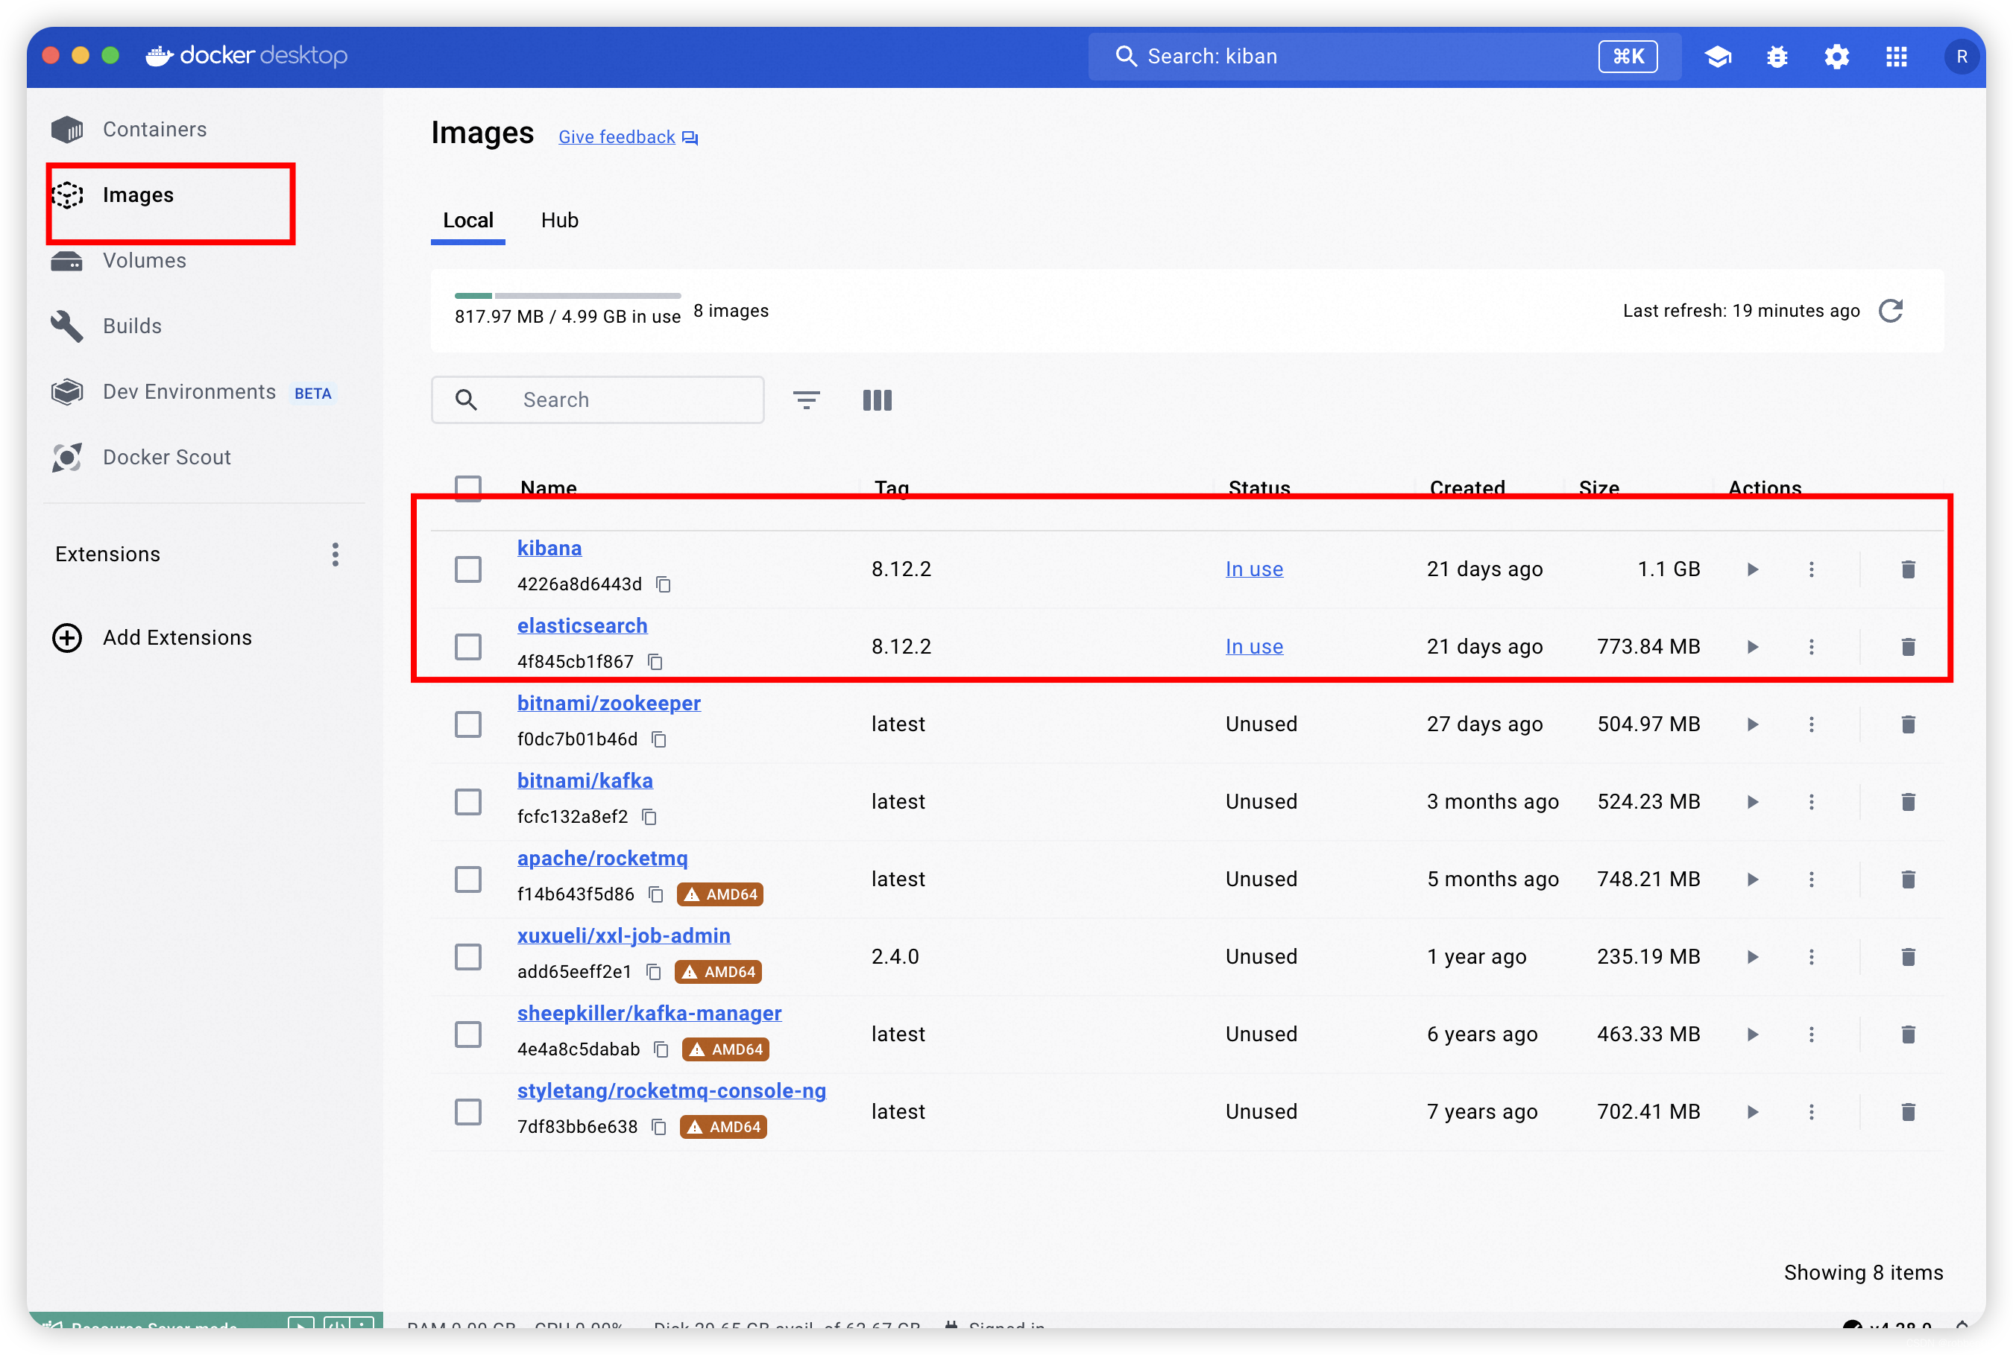Copy the sheepkiller/kafka-manager image ID
This screenshot has width=2013, height=1355.
point(661,1050)
